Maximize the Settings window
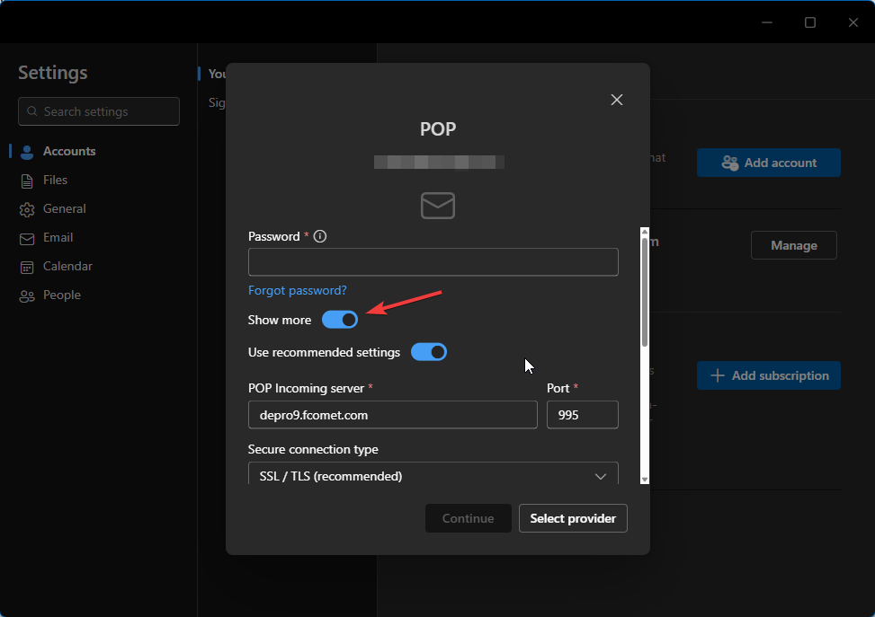Image resolution: width=875 pixels, height=617 pixels. coord(810,22)
